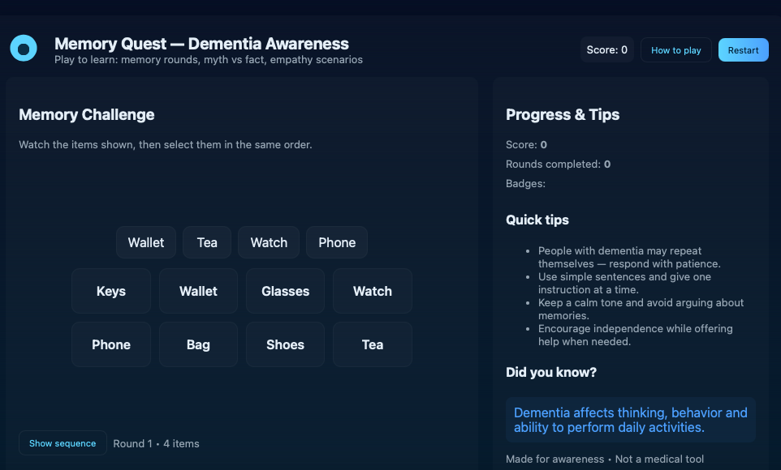781x470 pixels.
Task: Restart the game
Action: coord(743,50)
